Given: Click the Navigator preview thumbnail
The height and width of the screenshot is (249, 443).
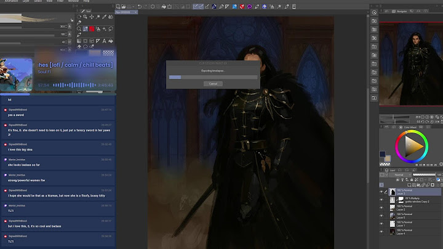Looking at the screenshot, I should point(411,63).
